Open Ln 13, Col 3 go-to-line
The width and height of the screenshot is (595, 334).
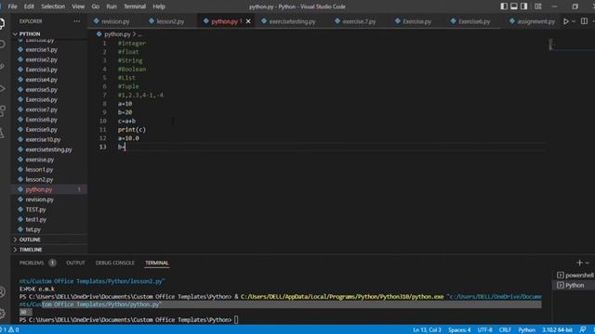pos(427,330)
